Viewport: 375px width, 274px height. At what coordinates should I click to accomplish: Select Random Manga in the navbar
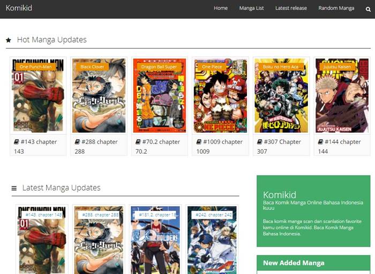(x=336, y=9)
